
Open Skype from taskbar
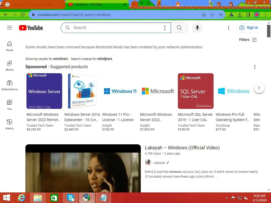[x=70, y=198]
